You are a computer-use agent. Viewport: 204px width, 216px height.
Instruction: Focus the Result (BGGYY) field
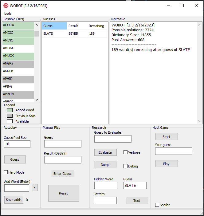pyautogui.click(x=63, y=160)
